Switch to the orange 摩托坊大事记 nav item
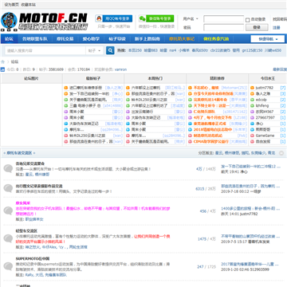The width and height of the screenshot is (287, 287). coord(182,39)
